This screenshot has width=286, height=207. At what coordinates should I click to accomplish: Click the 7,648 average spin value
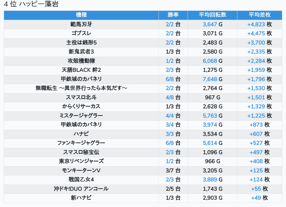coord(210,79)
